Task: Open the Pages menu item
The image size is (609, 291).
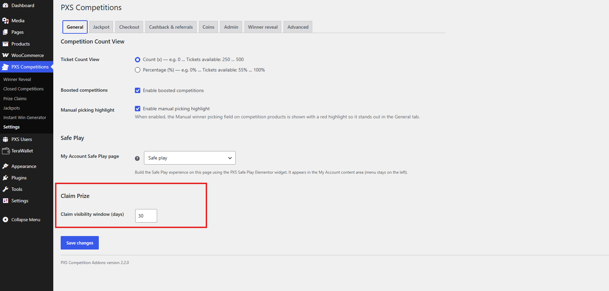Action: [x=27, y=32]
